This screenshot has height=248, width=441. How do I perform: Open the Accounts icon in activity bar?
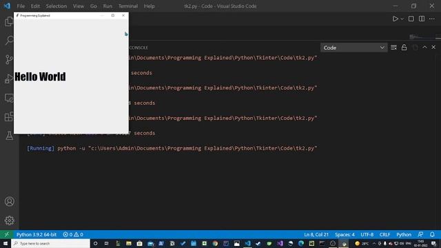(9, 202)
